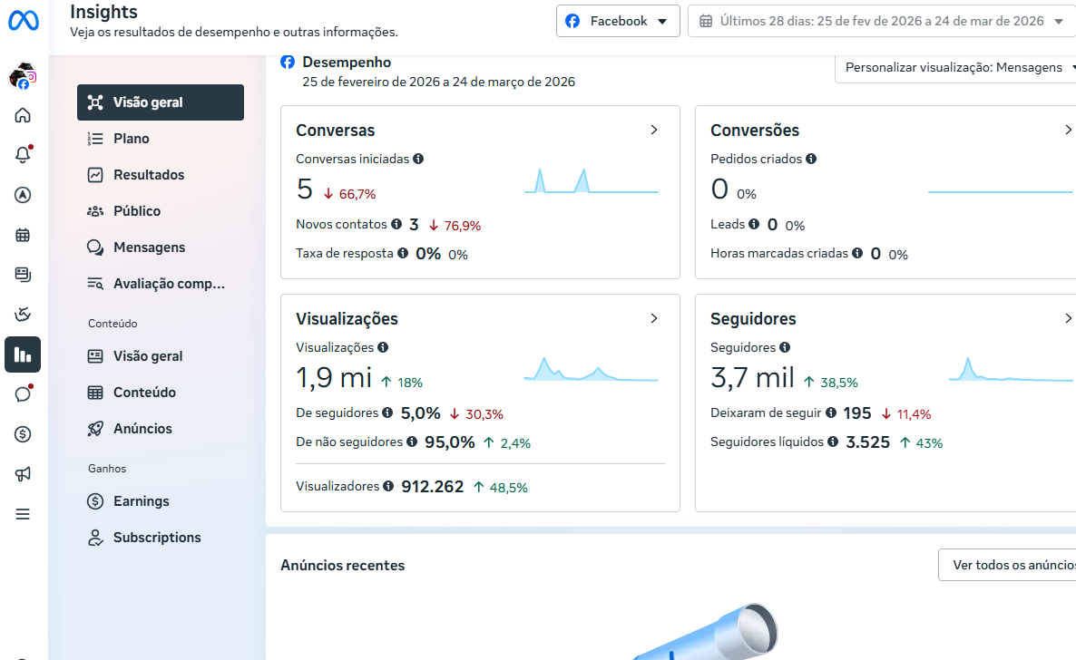Click the Anúncios recentes heading
This screenshot has height=660, width=1076.
342,566
